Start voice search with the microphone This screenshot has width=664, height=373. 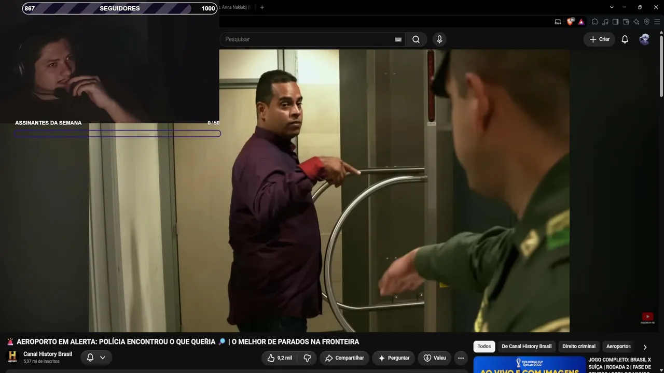(x=439, y=39)
